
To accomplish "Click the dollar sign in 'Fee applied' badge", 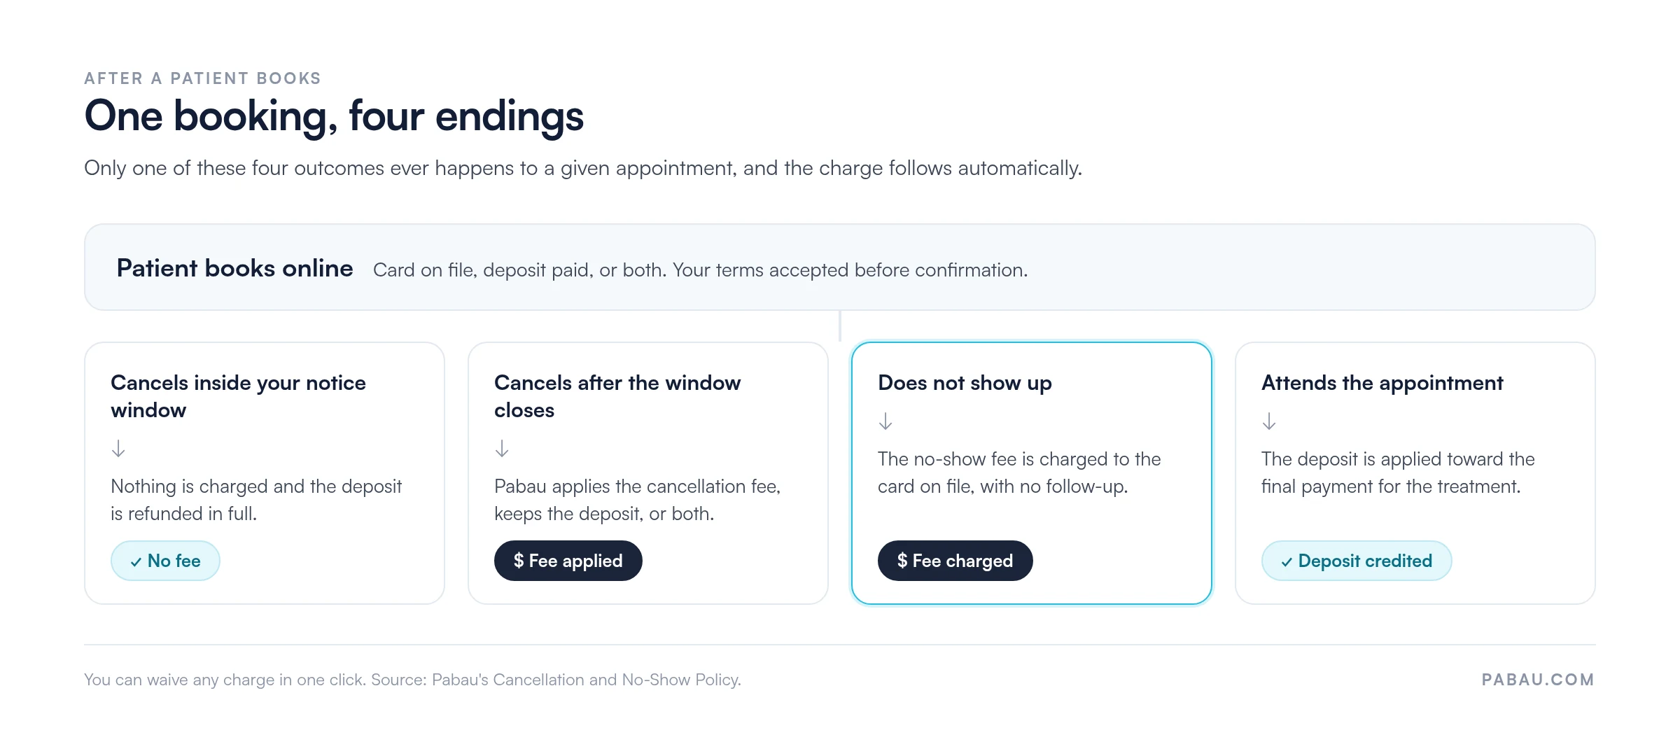I will coord(519,561).
